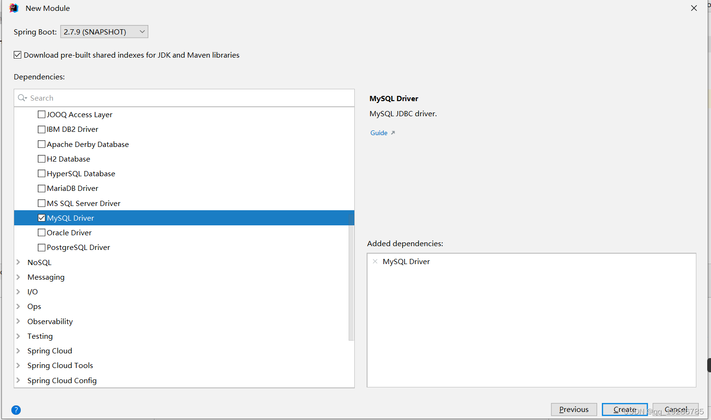Image resolution: width=711 pixels, height=420 pixels.
Task: Select the Spring Cloud Tools label
Action: (60, 365)
